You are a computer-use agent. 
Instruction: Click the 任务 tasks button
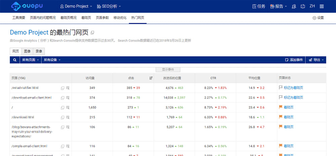(259, 6)
